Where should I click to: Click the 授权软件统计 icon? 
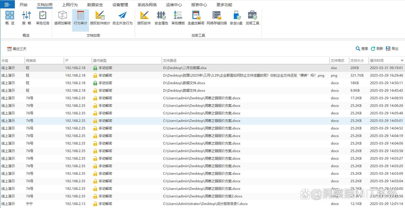pyautogui.click(x=100, y=19)
